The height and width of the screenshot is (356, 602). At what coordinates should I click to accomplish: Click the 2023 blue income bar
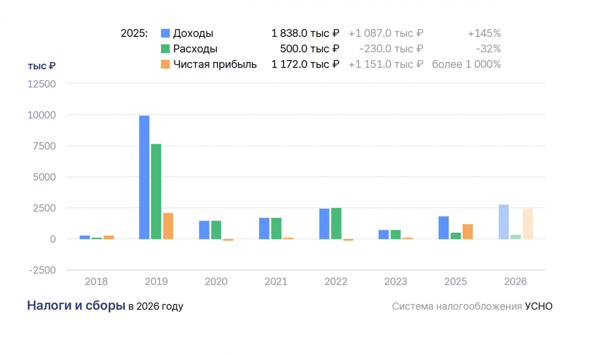(384, 235)
